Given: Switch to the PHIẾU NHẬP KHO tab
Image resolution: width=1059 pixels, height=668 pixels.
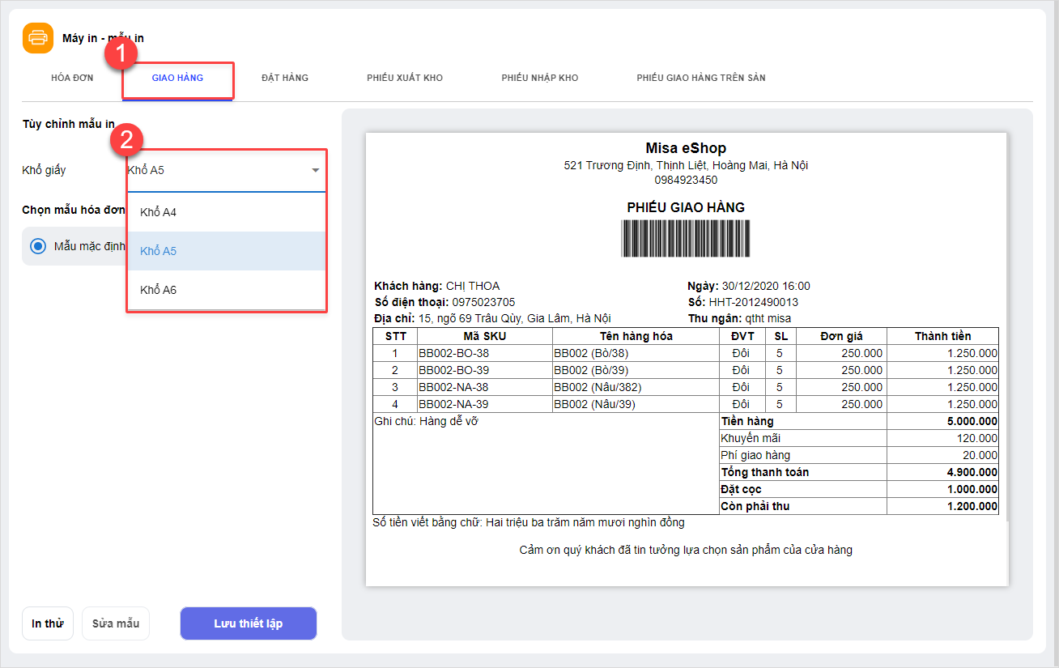Looking at the screenshot, I should pyautogui.click(x=539, y=79).
